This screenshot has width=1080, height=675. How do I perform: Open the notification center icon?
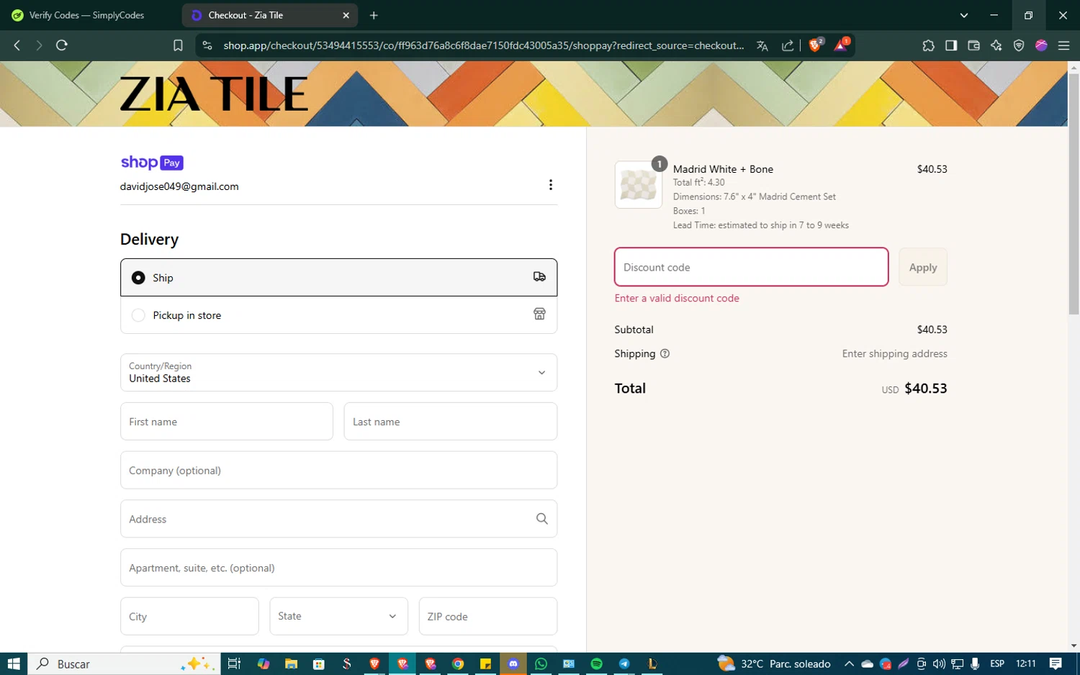(x=1056, y=663)
